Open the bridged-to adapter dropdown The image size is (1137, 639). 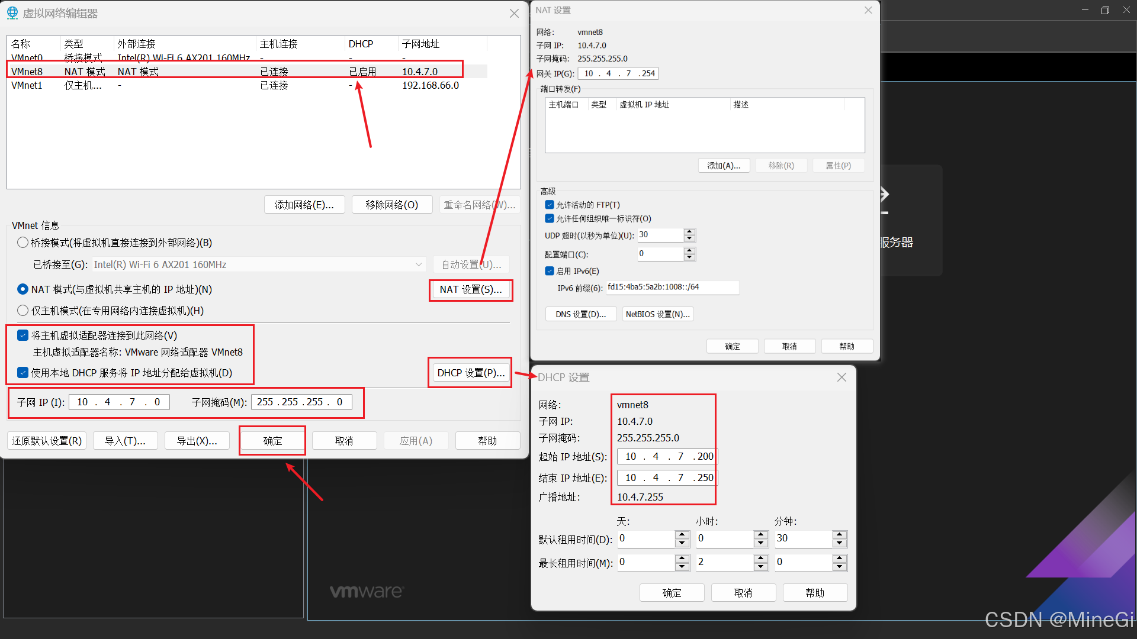pyautogui.click(x=418, y=264)
